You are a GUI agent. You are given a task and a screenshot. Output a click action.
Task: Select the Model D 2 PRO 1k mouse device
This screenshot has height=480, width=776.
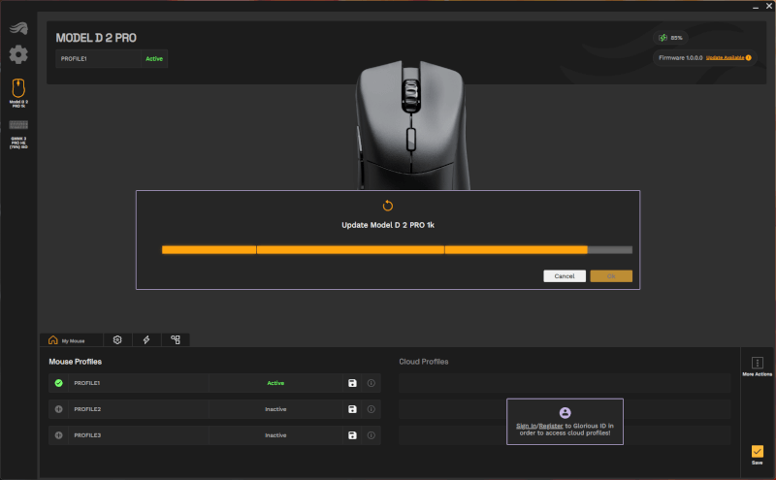pos(18,92)
